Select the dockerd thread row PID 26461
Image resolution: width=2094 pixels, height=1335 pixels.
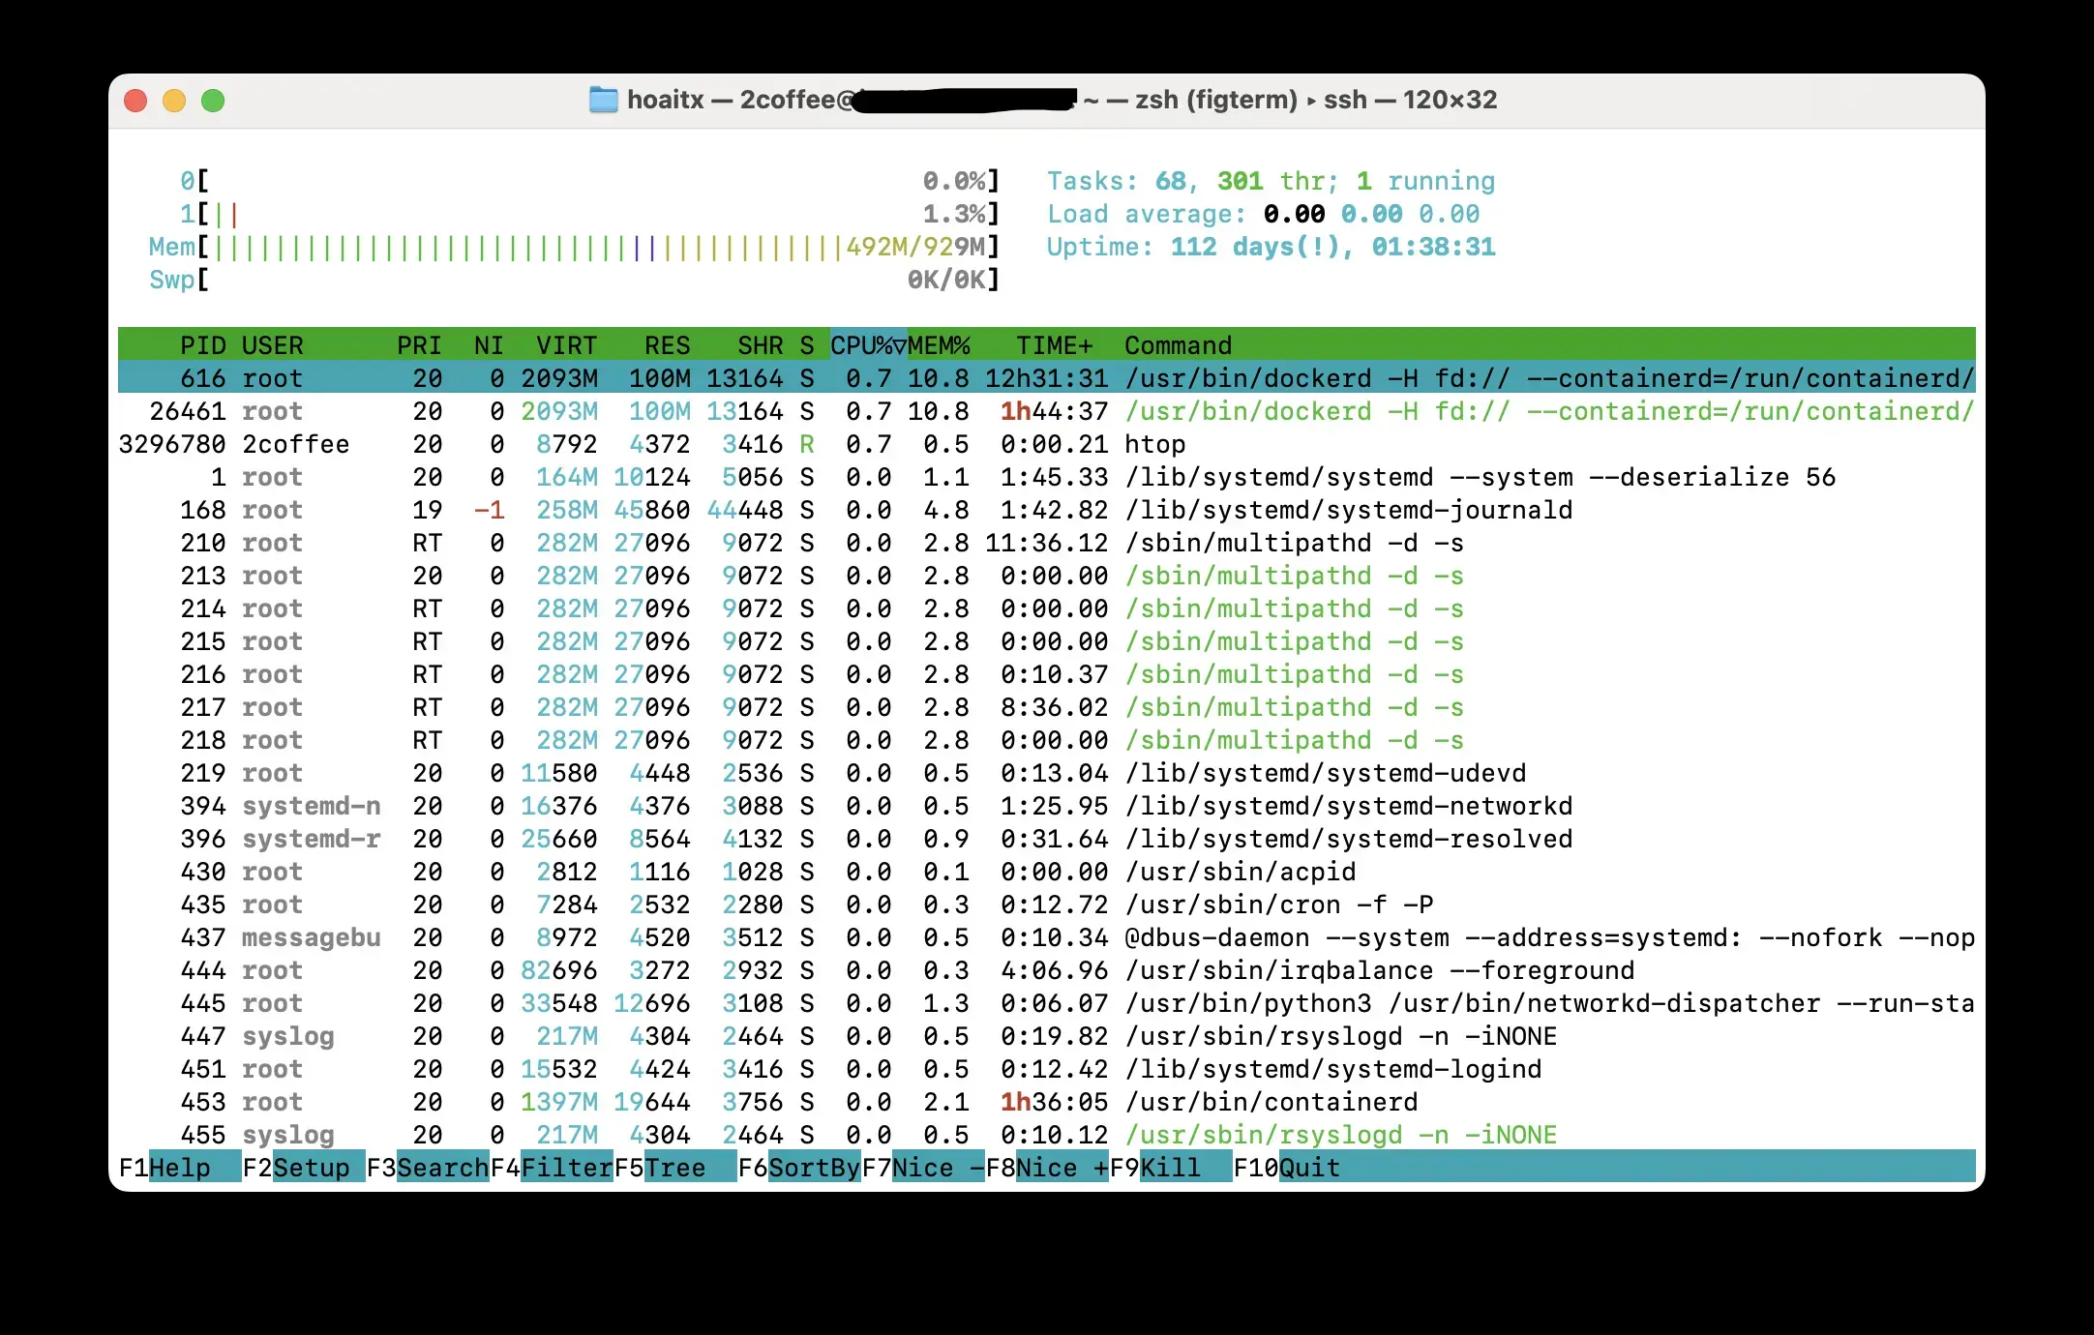1046,411
